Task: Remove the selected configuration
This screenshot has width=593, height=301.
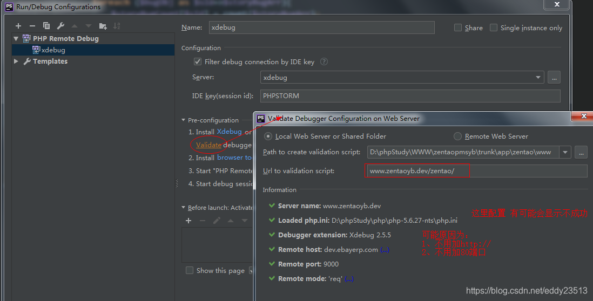Action: point(32,26)
